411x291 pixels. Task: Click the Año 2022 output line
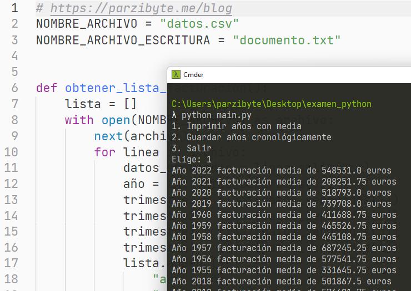coord(281,171)
